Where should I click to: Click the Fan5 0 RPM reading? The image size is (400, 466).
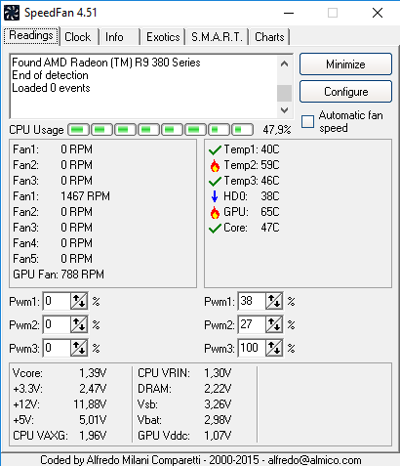pos(53,259)
